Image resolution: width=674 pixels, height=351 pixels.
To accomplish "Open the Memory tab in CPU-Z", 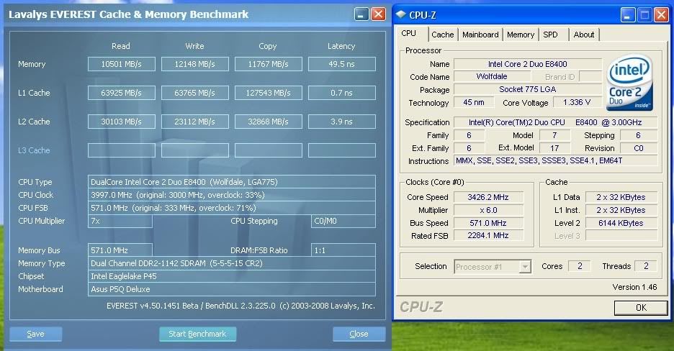I will pyautogui.click(x=520, y=35).
